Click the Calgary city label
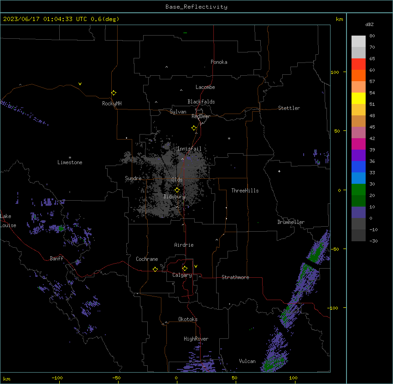393x384 pixels. click(182, 275)
